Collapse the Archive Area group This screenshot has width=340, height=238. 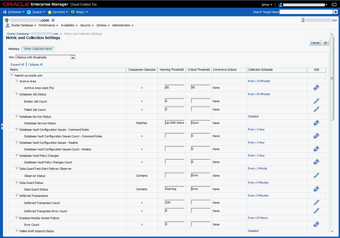(x=16, y=81)
